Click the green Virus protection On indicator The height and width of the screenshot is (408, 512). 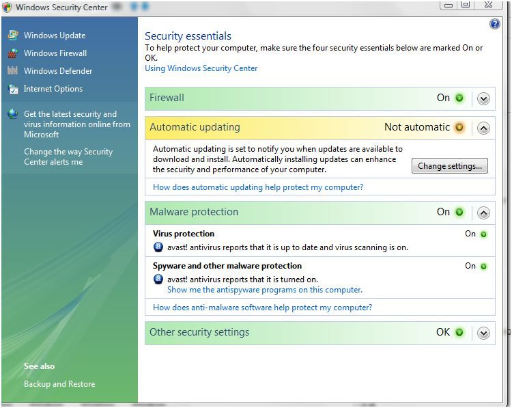[x=483, y=234]
